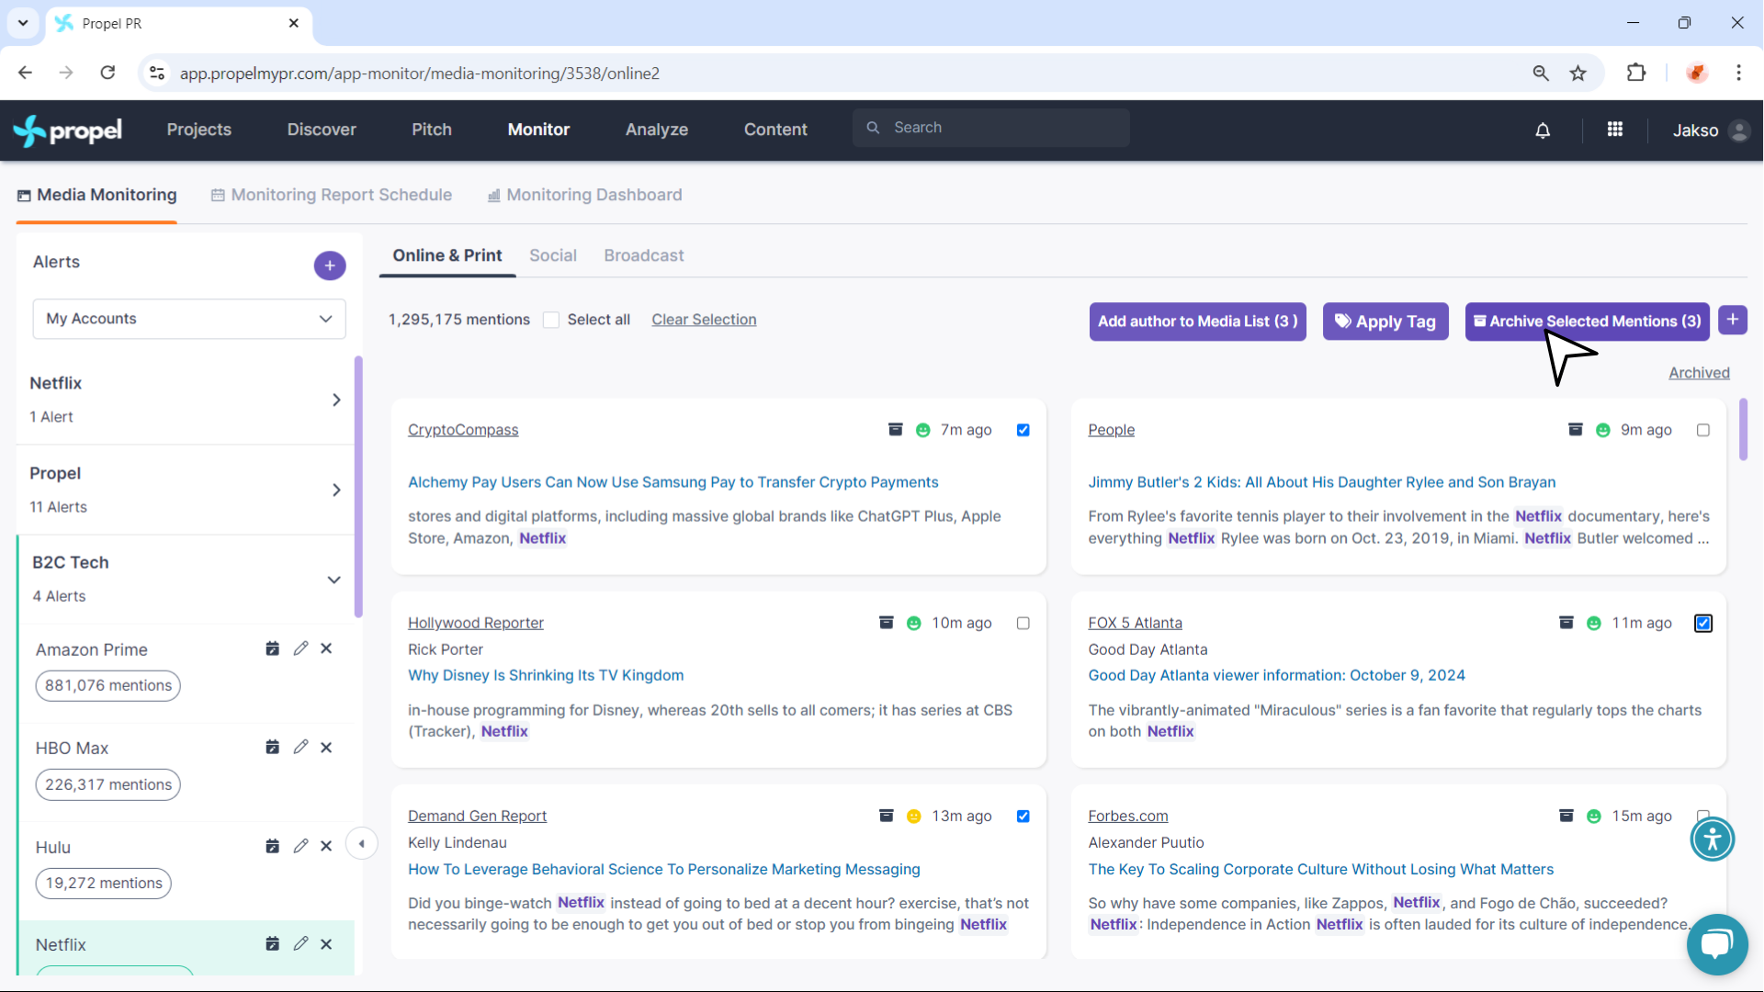The height and width of the screenshot is (992, 1764).
Task: Open the notifications bell
Action: 1543,130
